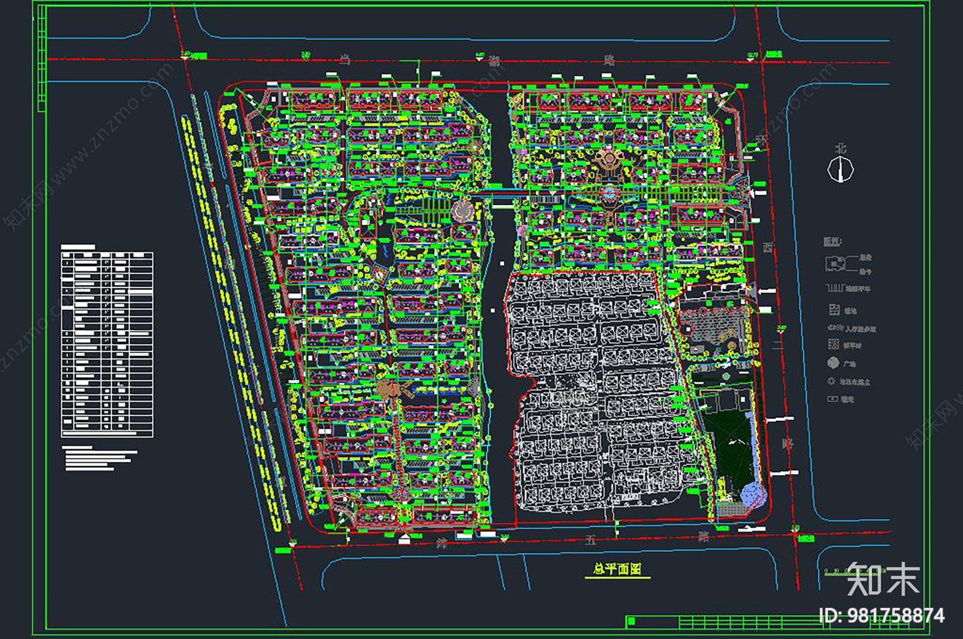This screenshot has width=963, height=639.
Task: Select the building outline legend symbol
Action: (836, 263)
